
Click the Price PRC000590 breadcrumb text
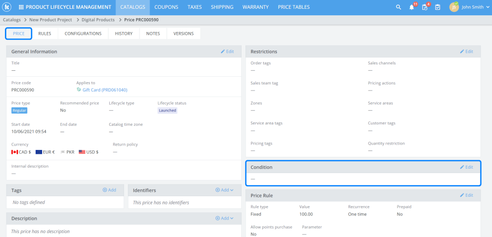(141, 20)
